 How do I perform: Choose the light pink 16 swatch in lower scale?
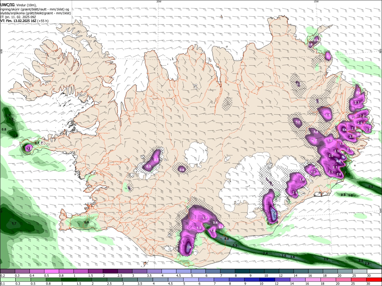pos(313,279)
